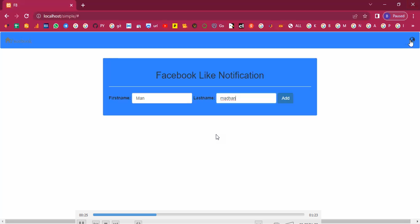This screenshot has width=420, height=224.
Task: Click the address bar URL localhost/simple/#
Action: (61, 16)
